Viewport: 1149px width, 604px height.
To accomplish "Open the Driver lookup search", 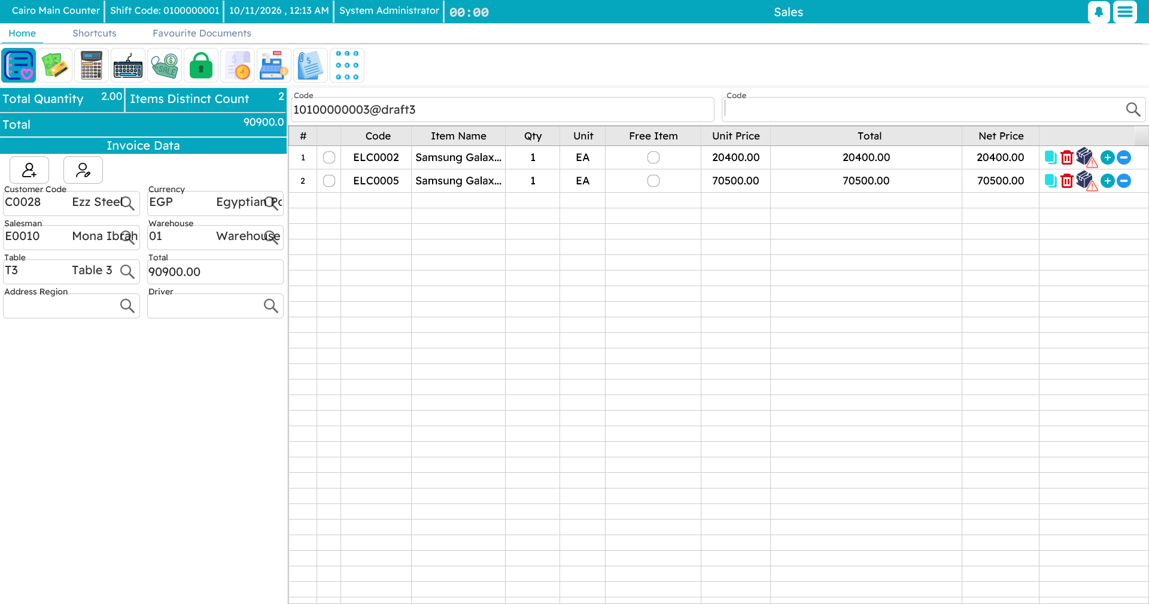I will (271, 306).
